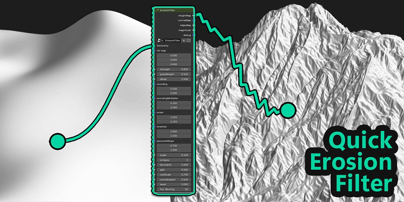The height and width of the screenshot is (202, 404).
Task: Click the gullyWeight input socket
Action: click(154, 74)
